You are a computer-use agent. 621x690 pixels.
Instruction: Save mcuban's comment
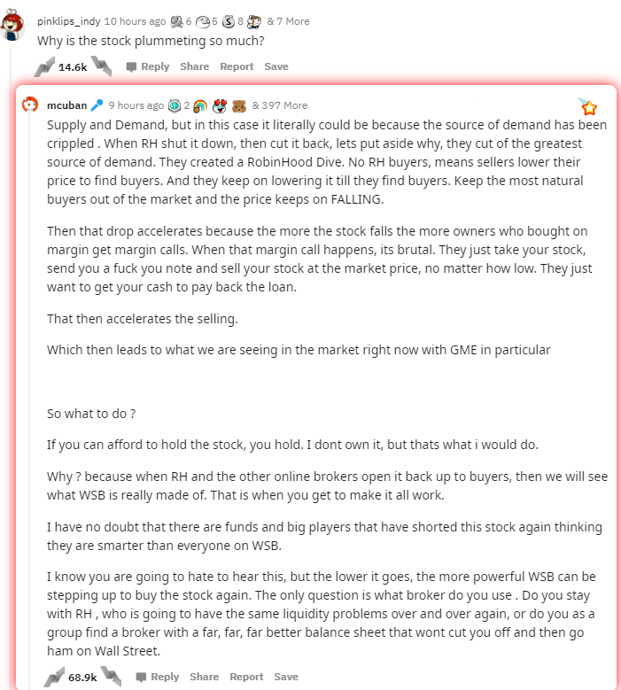point(286,677)
